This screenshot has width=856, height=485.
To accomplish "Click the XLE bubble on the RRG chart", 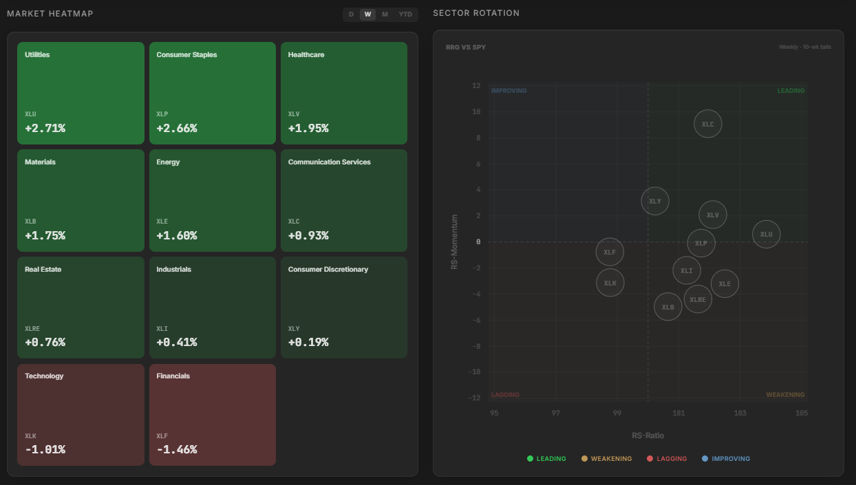I will coord(725,283).
